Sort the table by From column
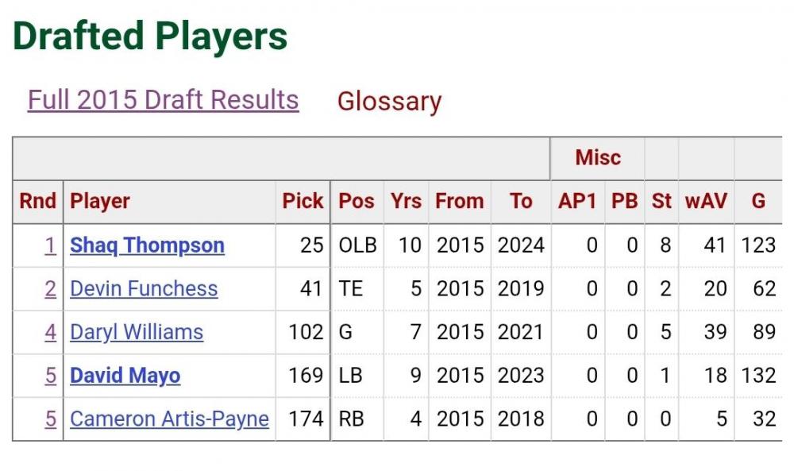Image resolution: width=794 pixels, height=471 pixels. [x=459, y=202]
